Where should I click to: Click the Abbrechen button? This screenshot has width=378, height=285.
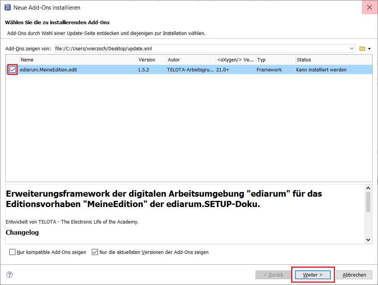click(x=354, y=275)
